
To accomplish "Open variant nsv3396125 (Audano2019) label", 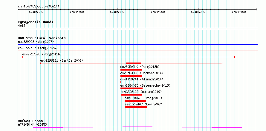I will point(141,92).
